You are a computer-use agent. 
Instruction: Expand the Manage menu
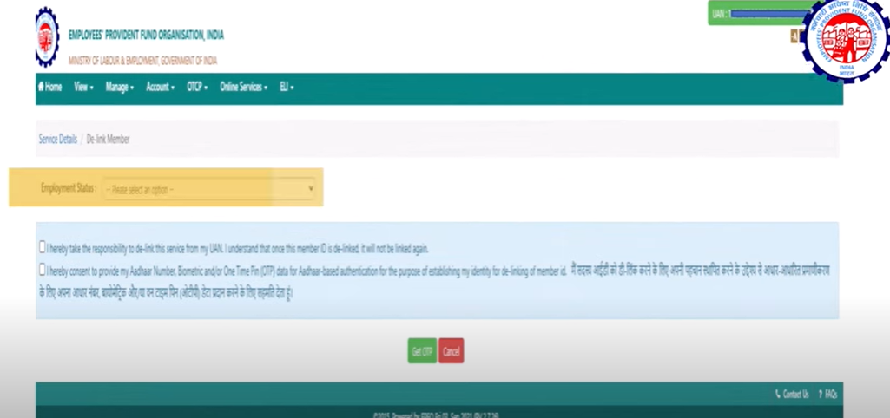click(119, 88)
